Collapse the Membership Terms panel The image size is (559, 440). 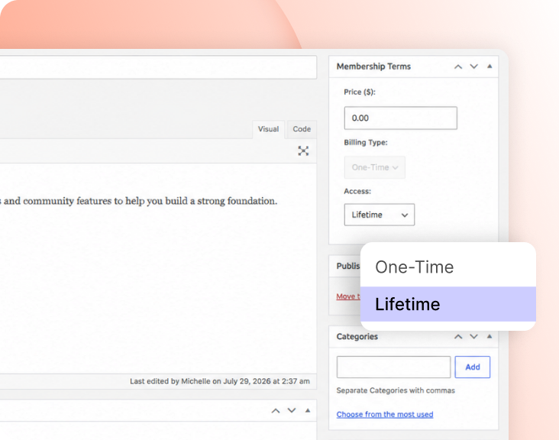[x=490, y=66]
